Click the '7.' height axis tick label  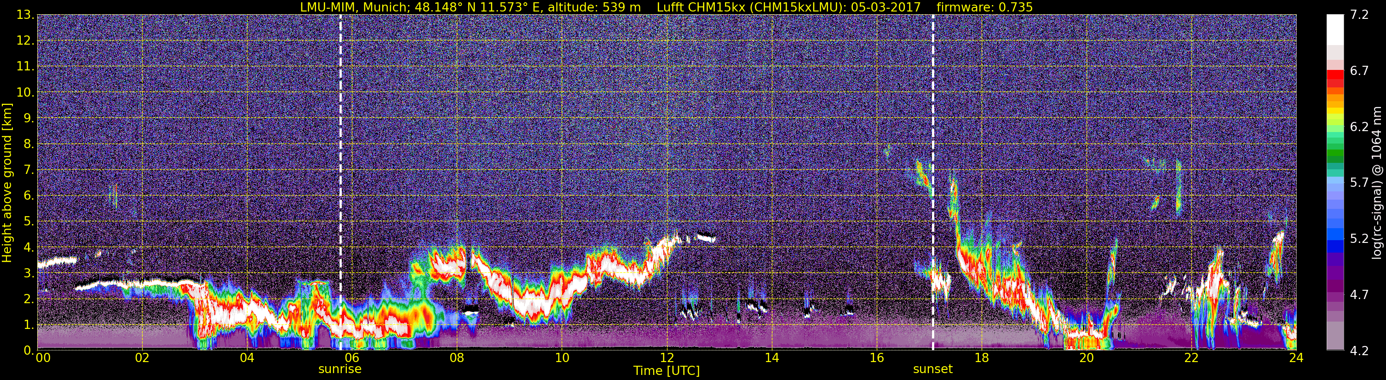29,170
